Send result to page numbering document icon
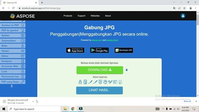 (x=100, y=82)
